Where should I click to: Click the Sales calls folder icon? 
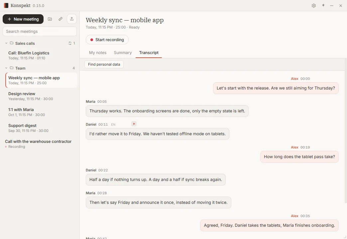coord(12,43)
